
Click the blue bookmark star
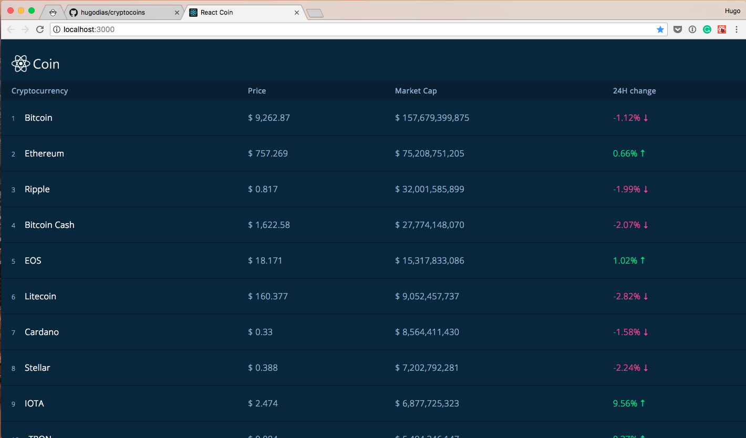tap(660, 29)
